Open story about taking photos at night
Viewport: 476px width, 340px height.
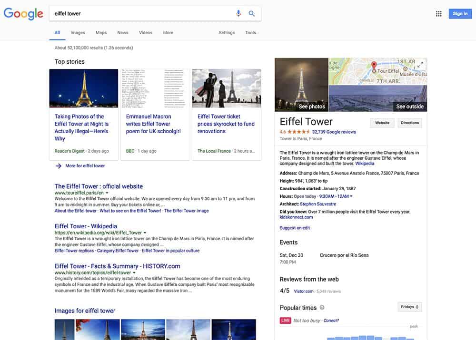tap(81, 127)
